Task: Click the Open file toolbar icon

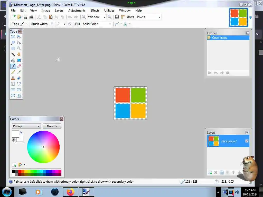Action: pos(20,17)
